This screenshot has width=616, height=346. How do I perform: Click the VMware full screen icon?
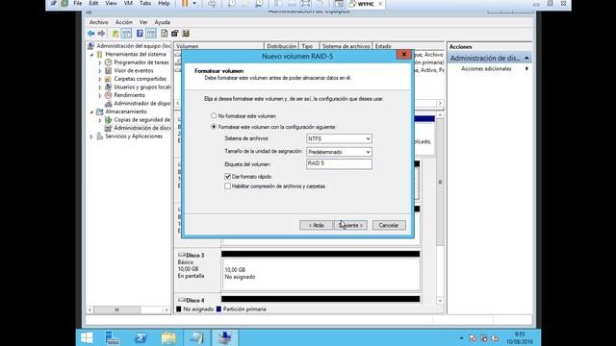pyautogui.click(x=306, y=4)
